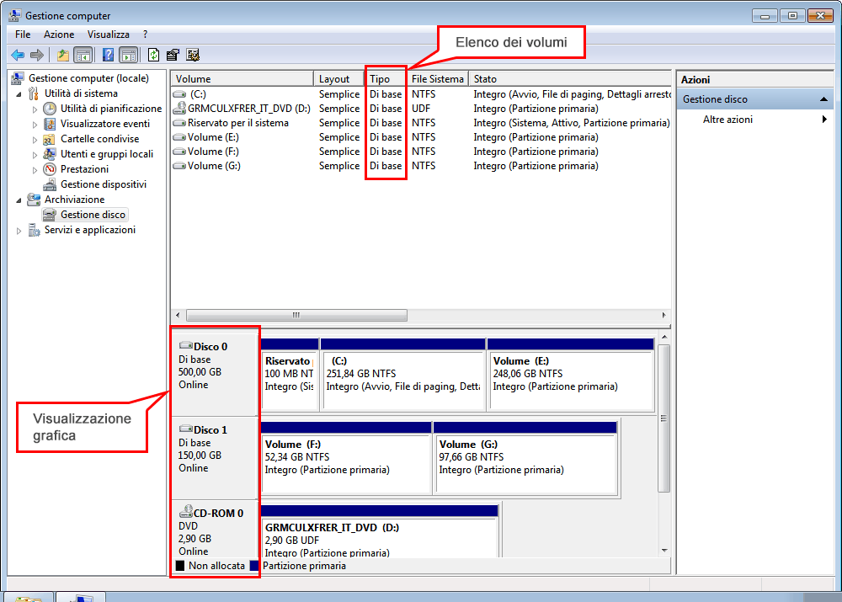Click the Prestazioni icon
This screenshot has height=602, width=842.
pyautogui.click(x=50, y=169)
